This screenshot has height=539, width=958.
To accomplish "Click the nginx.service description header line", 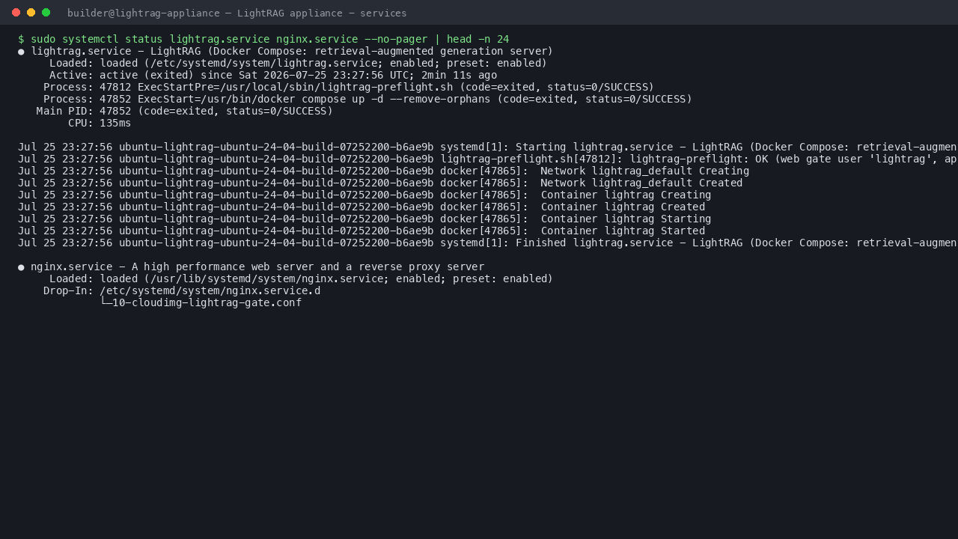I will (x=251, y=267).
